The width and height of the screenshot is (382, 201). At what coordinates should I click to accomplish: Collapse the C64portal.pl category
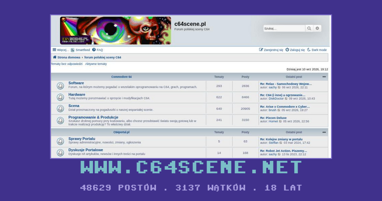[x=324, y=132]
